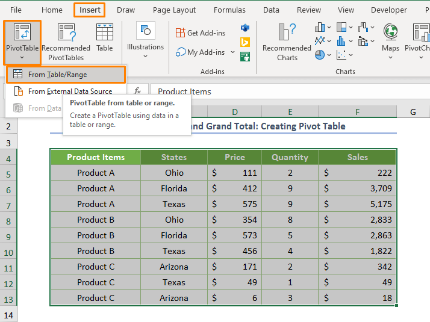The image size is (430, 322).
Task: Expand the Illustrations dropdown
Action: pos(145,57)
